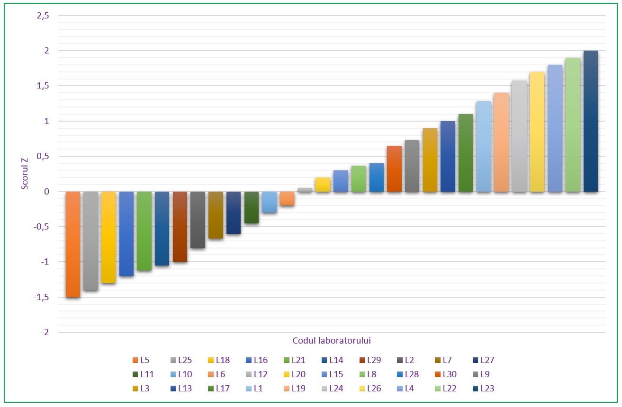The image size is (622, 407).
Task: Choose legend entry L1
Action: pos(254,389)
